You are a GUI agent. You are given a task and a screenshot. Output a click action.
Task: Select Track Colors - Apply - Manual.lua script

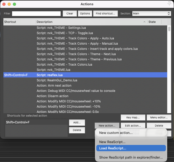click(85, 44)
